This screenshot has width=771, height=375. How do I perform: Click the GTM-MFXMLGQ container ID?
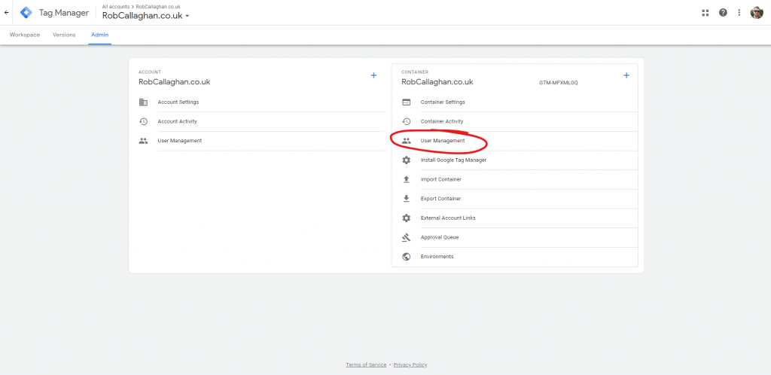click(x=559, y=83)
